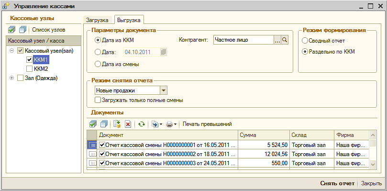Click the check-all icon in Кассовые узлы panel
The image size is (387, 191).
tap(11, 30)
